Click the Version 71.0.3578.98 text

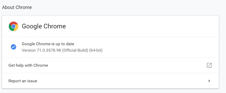click(41, 50)
